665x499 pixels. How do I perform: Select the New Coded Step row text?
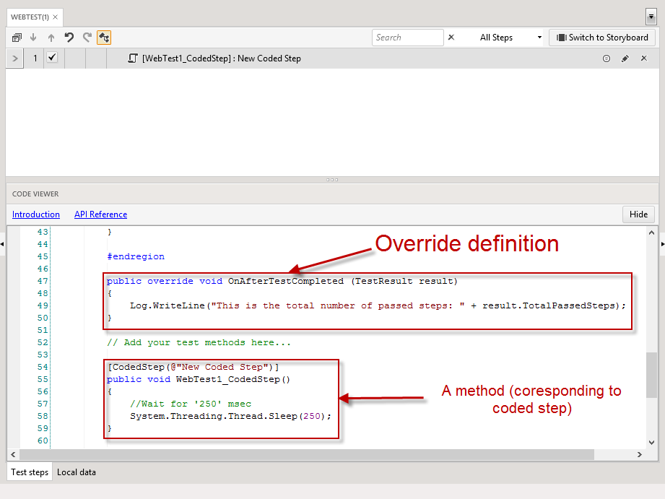coord(222,58)
